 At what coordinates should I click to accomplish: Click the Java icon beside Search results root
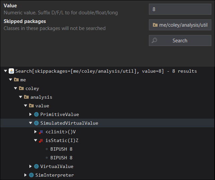tap(11, 71)
